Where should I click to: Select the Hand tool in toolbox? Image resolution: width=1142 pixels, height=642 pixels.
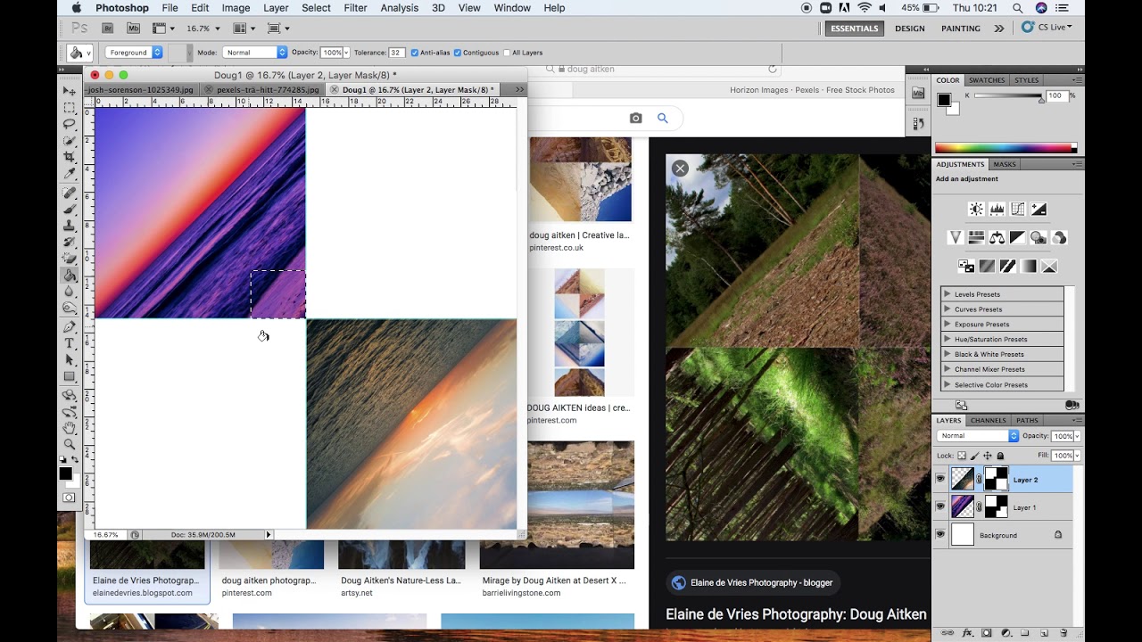tap(70, 428)
